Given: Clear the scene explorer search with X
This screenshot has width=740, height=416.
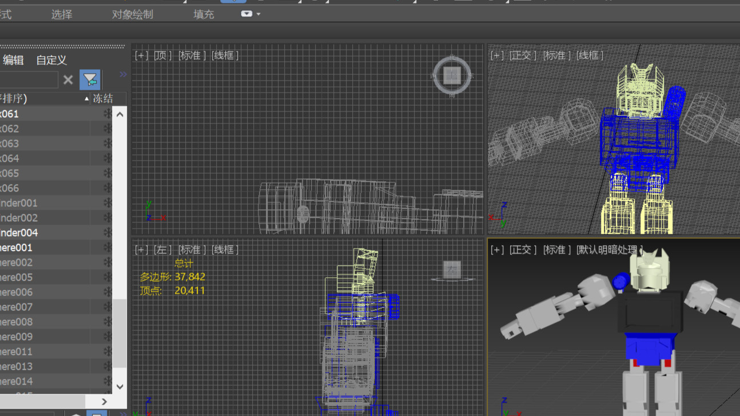Looking at the screenshot, I should coord(68,79).
